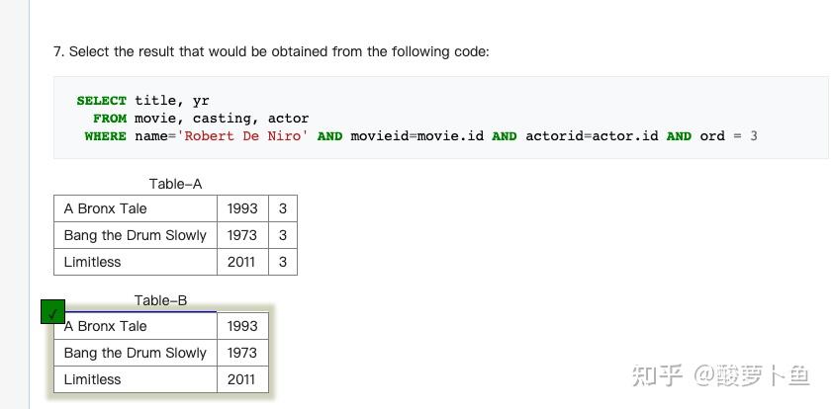Viewport: 831px width, 409px height.
Task: Click the WHERE keyword in the code block
Action: pyautogui.click(x=105, y=136)
